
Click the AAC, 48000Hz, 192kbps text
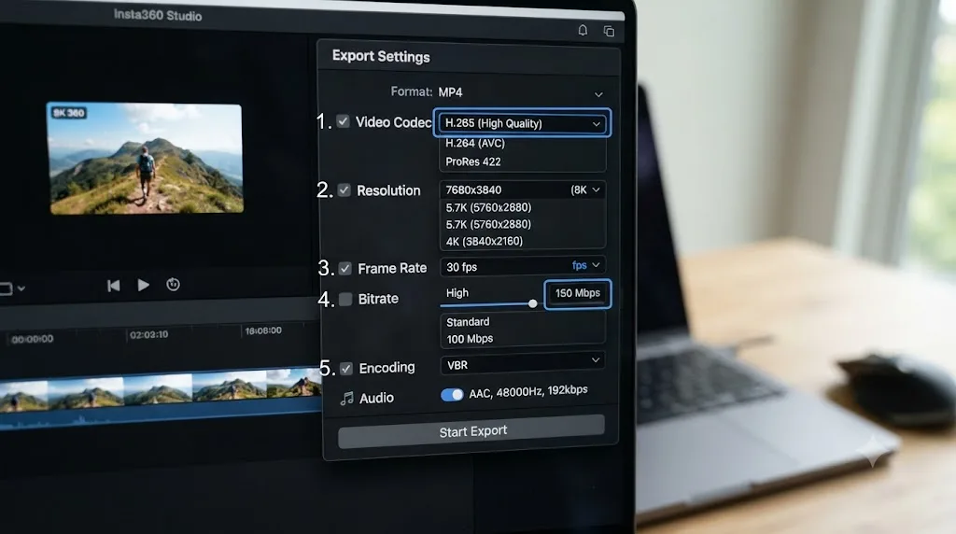tap(528, 391)
